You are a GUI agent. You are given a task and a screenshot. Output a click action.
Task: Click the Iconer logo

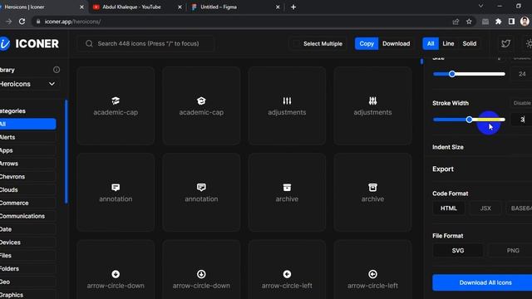(30, 44)
